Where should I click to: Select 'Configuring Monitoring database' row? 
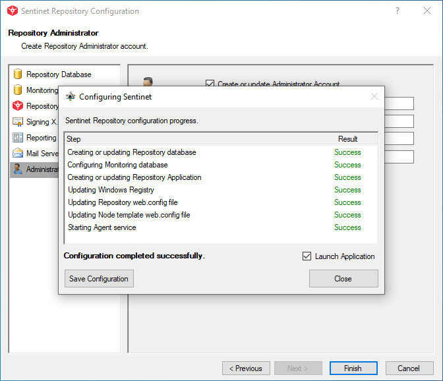(221, 165)
